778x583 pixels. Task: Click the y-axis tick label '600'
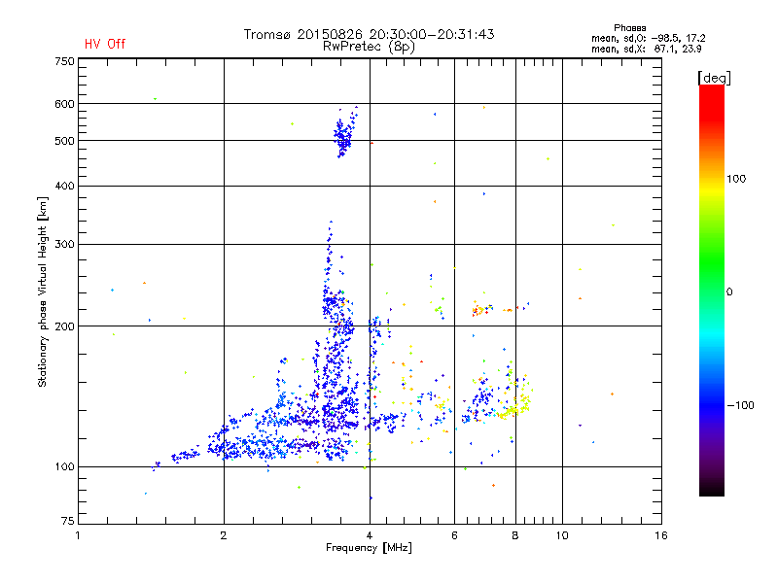(x=64, y=104)
